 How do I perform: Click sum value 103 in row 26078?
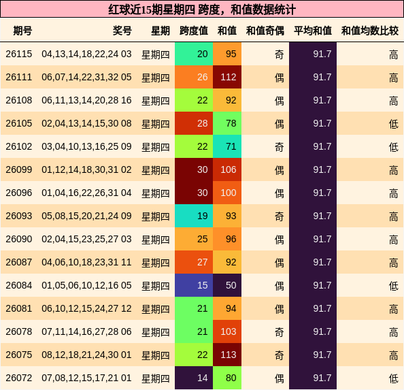point(227,331)
